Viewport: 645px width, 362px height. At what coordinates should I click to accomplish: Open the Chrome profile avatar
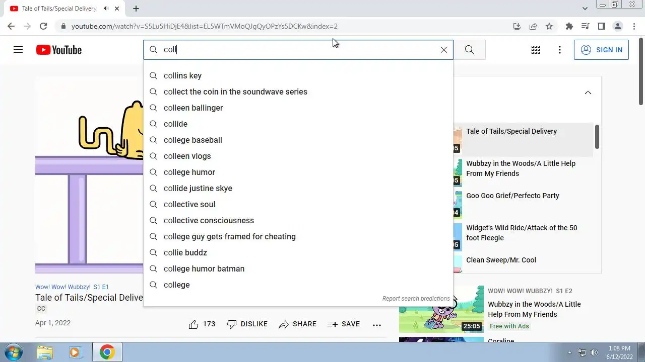click(618, 26)
